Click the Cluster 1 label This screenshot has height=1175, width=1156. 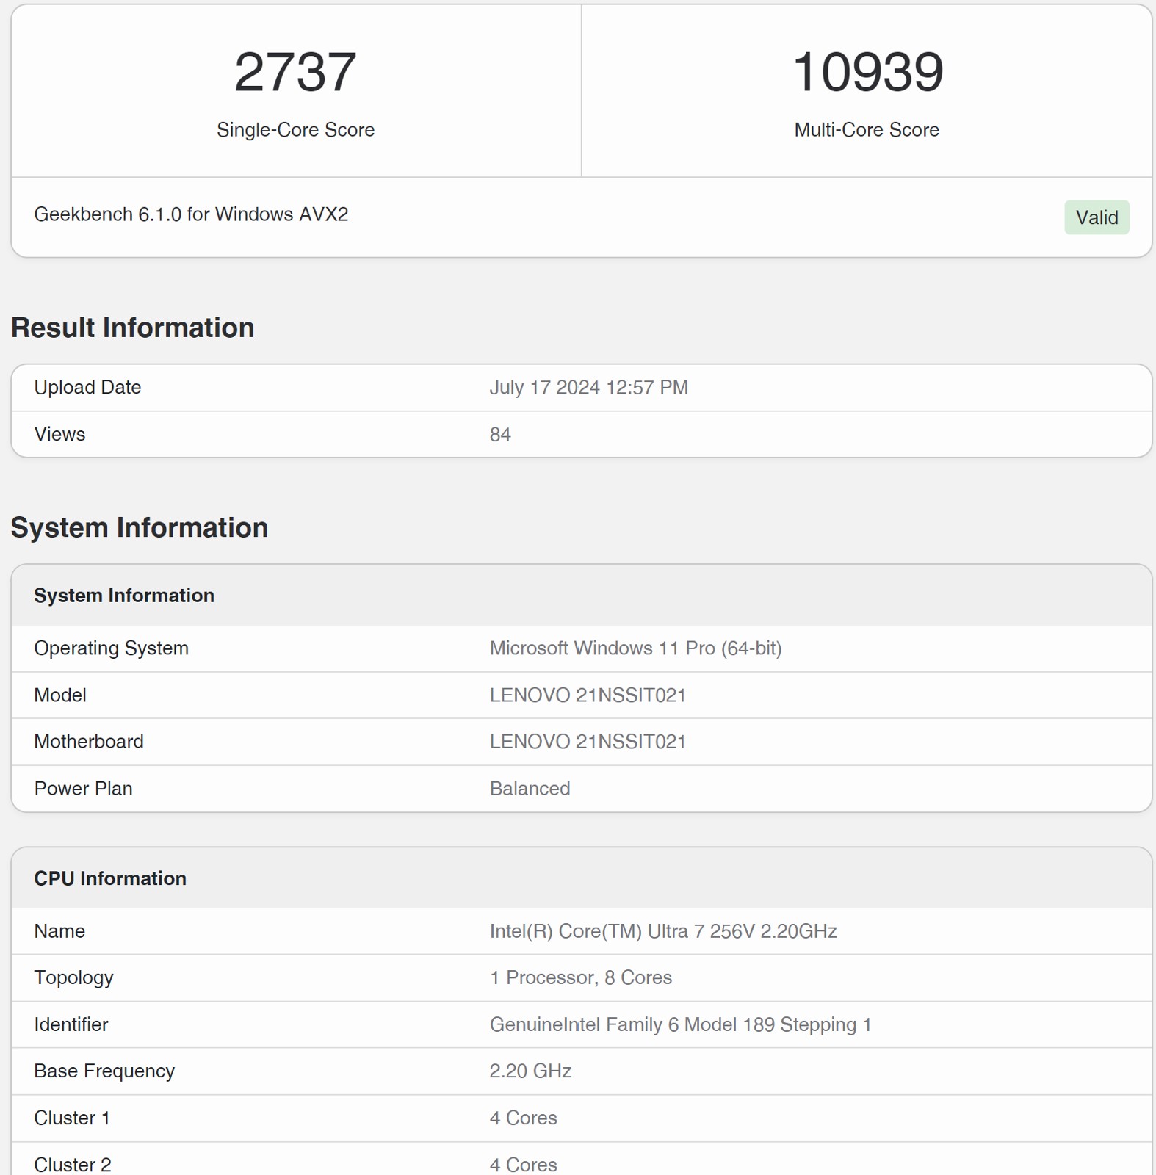(72, 1118)
